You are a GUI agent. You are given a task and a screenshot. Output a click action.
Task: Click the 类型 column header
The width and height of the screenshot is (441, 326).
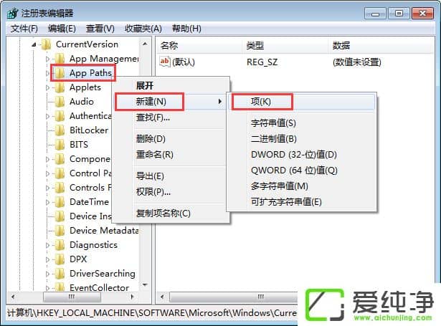(285, 46)
